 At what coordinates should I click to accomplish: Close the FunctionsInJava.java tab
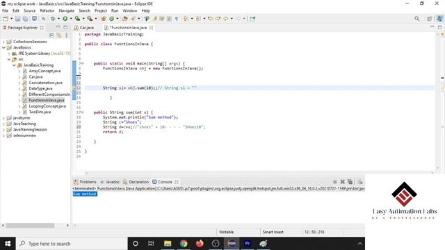(152, 28)
